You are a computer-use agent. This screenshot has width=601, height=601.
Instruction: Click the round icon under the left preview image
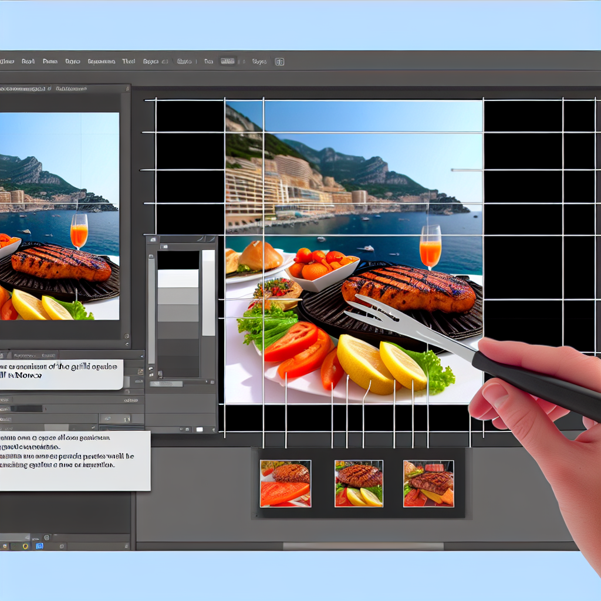coord(127,337)
